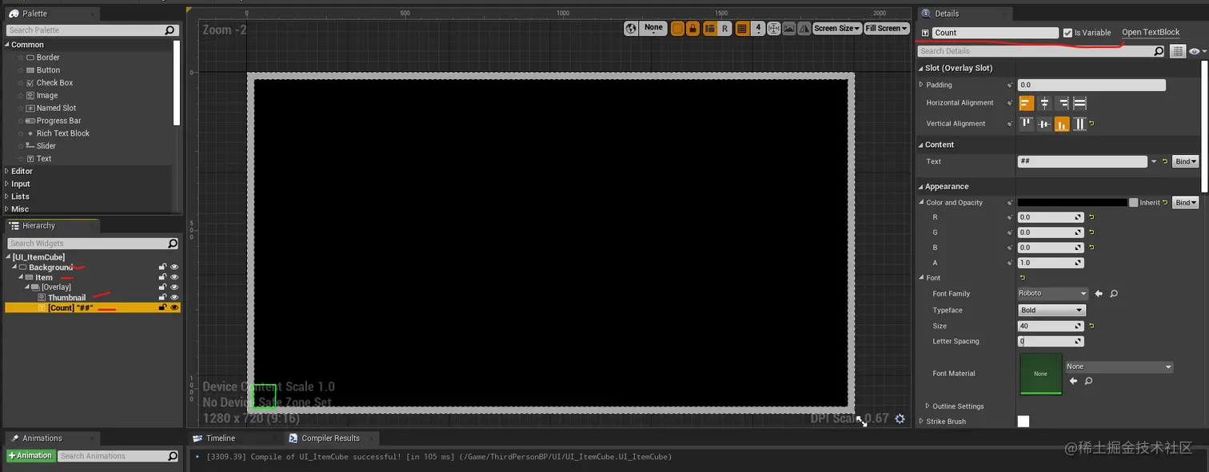Click the Open TextBlock link

tap(1151, 33)
